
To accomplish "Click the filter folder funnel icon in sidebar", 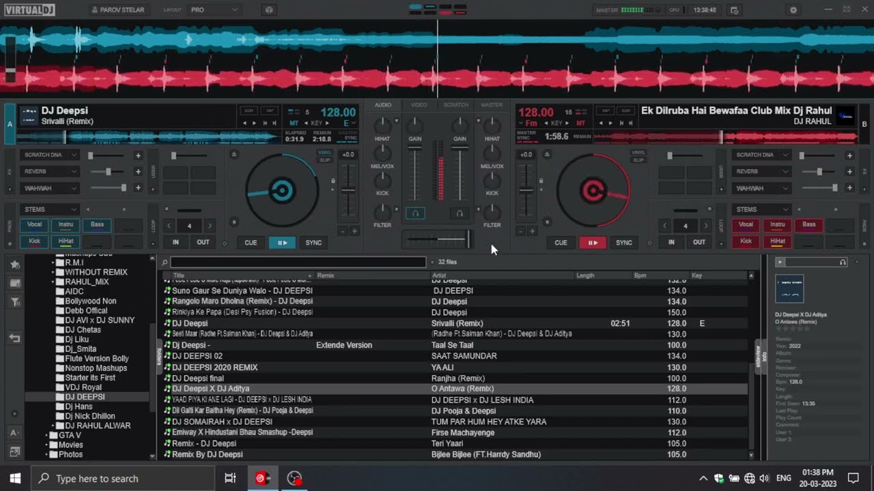I will point(15,301).
